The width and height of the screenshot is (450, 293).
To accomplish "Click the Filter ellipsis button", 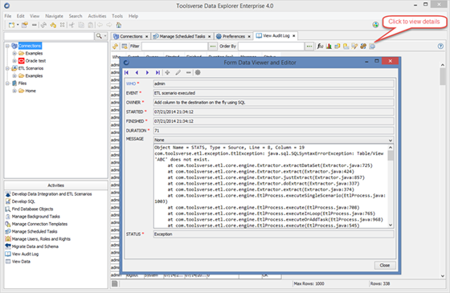I will coord(213,47).
